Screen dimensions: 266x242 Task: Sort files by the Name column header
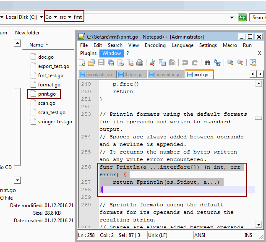click(36, 44)
